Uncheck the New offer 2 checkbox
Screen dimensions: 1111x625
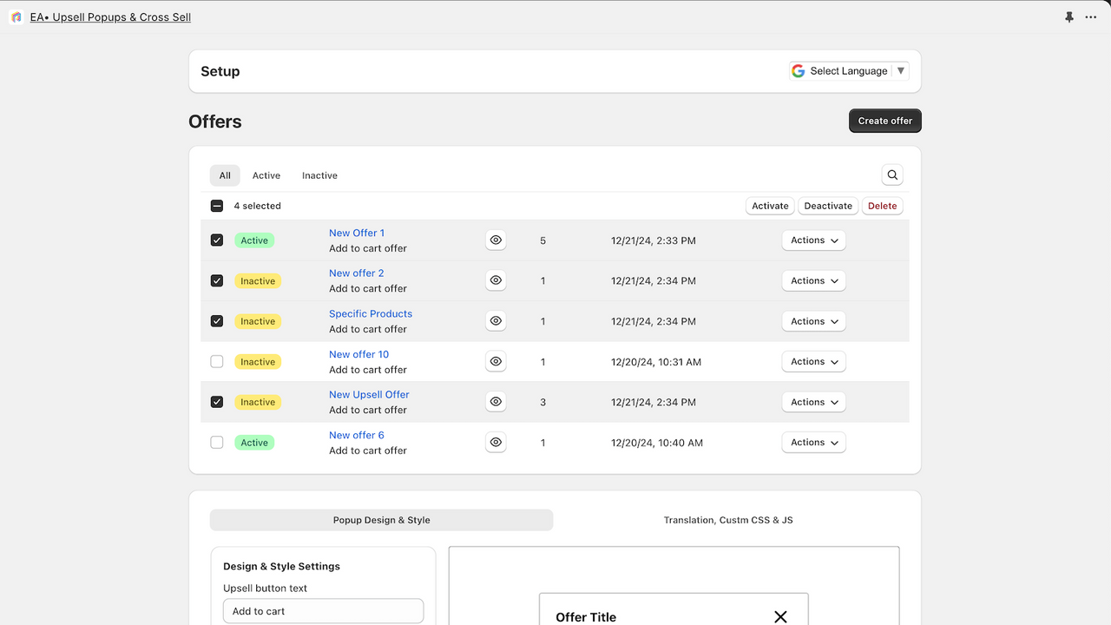(217, 280)
